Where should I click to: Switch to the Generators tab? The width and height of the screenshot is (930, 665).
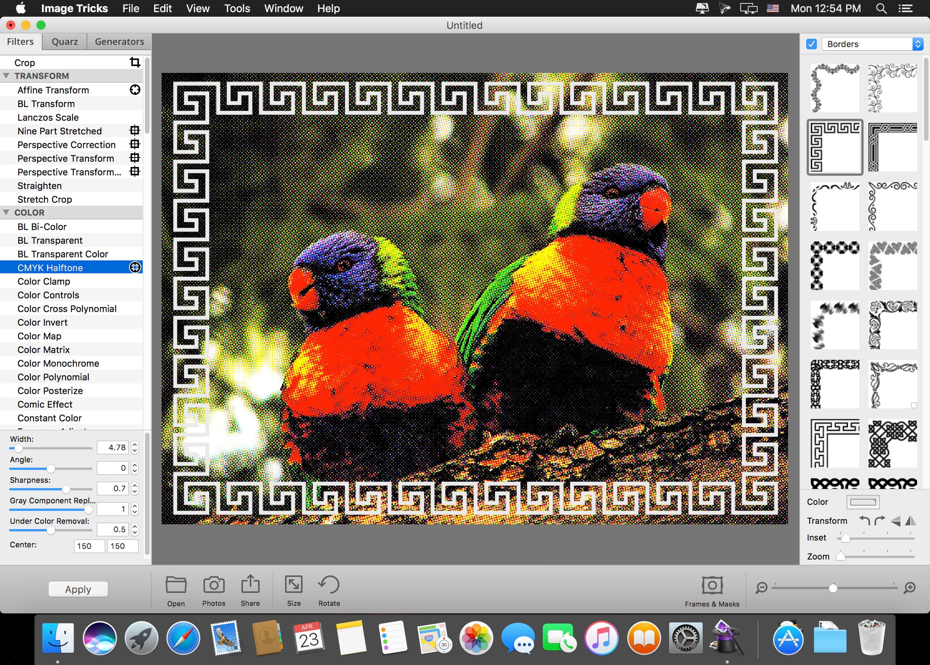[119, 42]
